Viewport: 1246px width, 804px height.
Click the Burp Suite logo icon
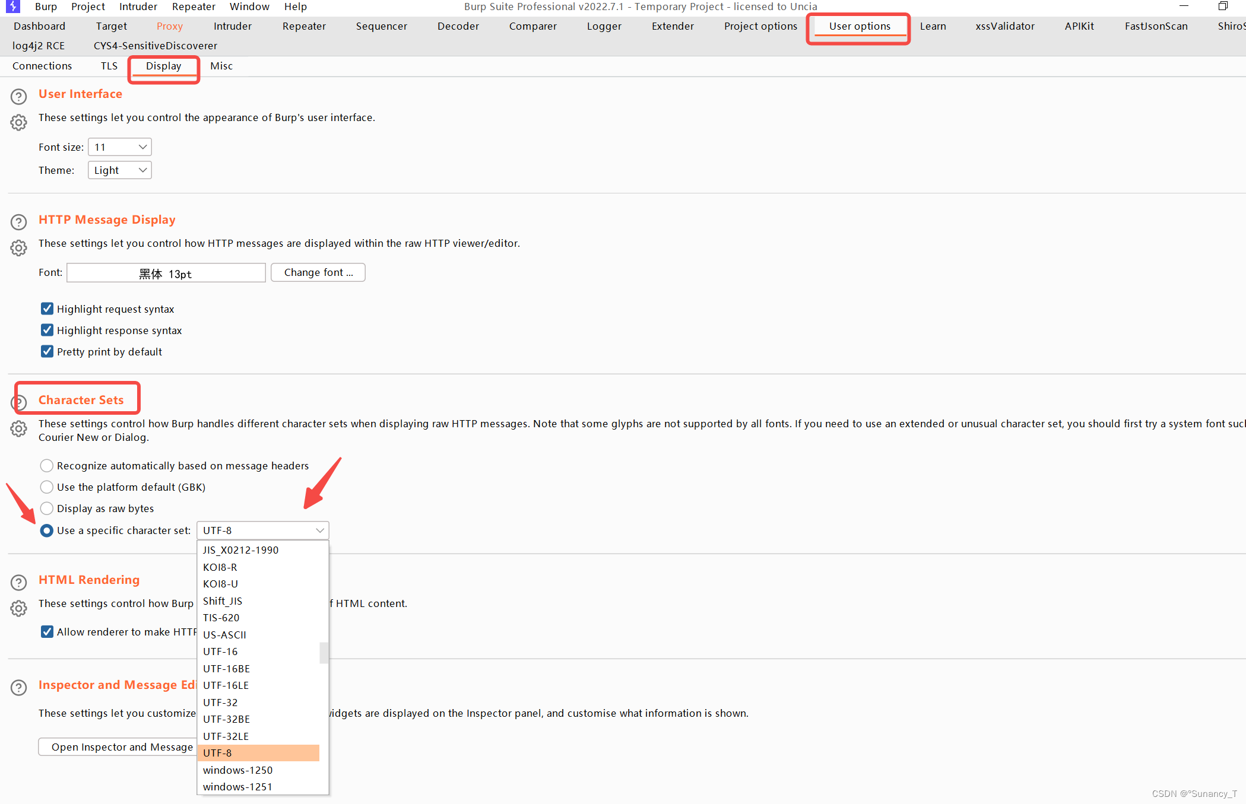click(13, 7)
